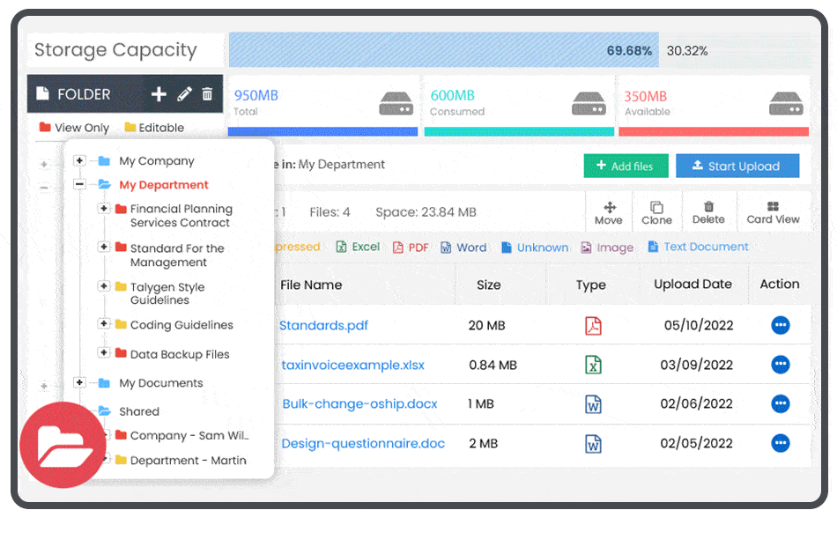Collapse the My Department folder node
Viewport: 837px width, 547px height.
click(78, 185)
